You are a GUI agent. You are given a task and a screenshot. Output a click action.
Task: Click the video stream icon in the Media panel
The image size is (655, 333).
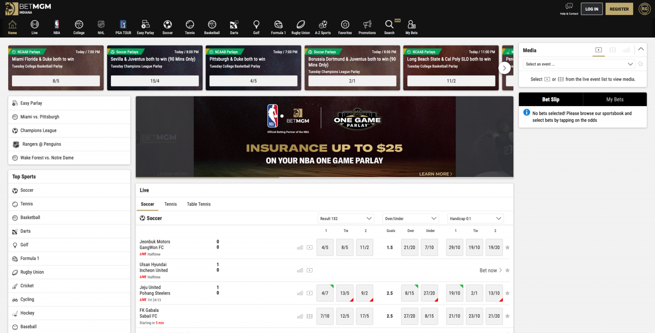click(598, 50)
